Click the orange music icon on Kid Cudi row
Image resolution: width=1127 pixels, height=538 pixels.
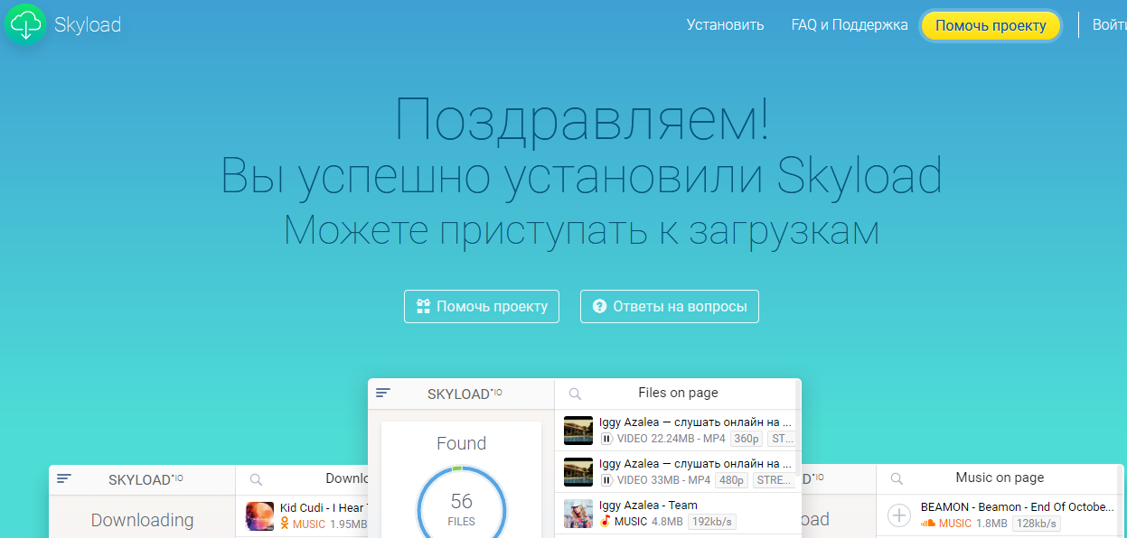[285, 524]
